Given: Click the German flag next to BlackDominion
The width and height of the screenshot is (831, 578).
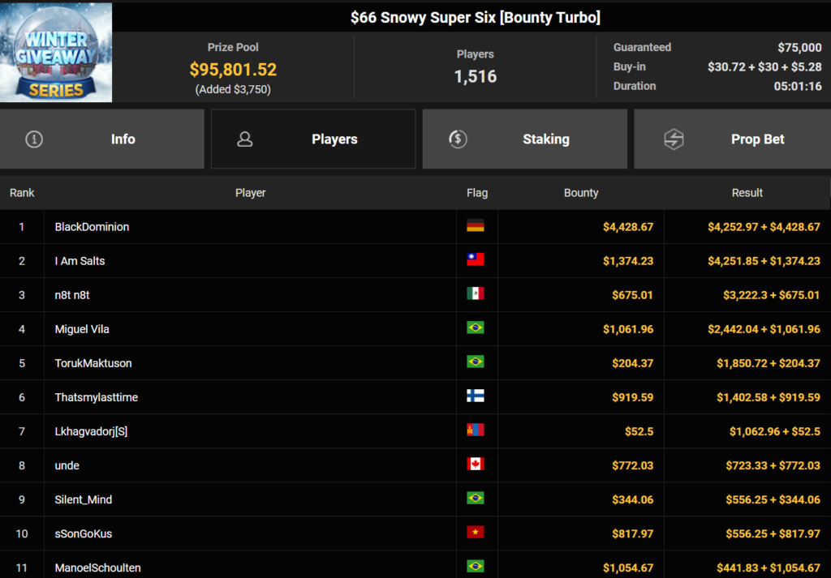Looking at the screenshot, I should tap(476, 226).
